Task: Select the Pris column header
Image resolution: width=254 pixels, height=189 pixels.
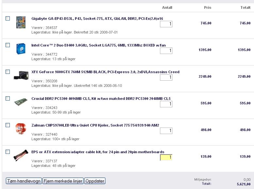Action: (208, 7)
